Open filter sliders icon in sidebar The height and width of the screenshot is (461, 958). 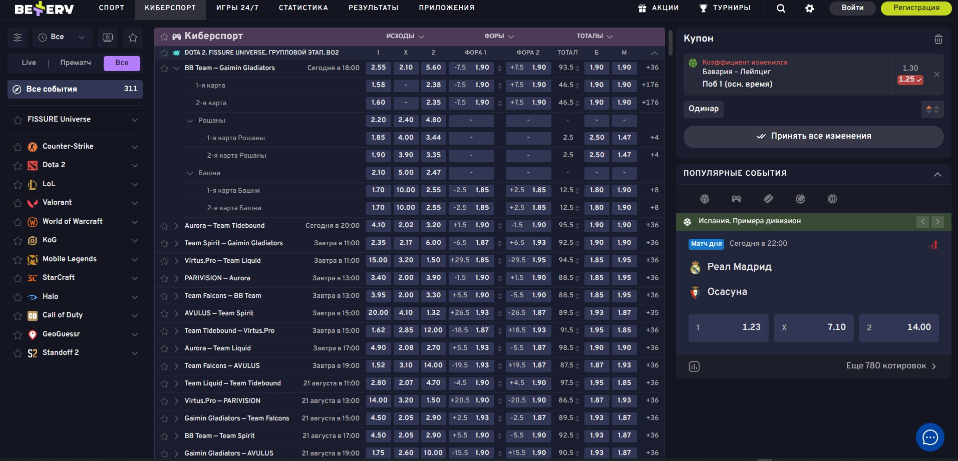18,38
